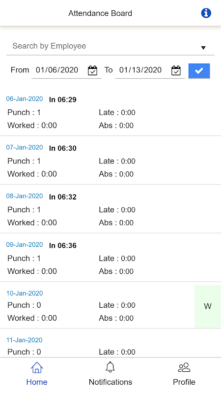Open the 10-Jan-2020 date link

coord(25,293)
